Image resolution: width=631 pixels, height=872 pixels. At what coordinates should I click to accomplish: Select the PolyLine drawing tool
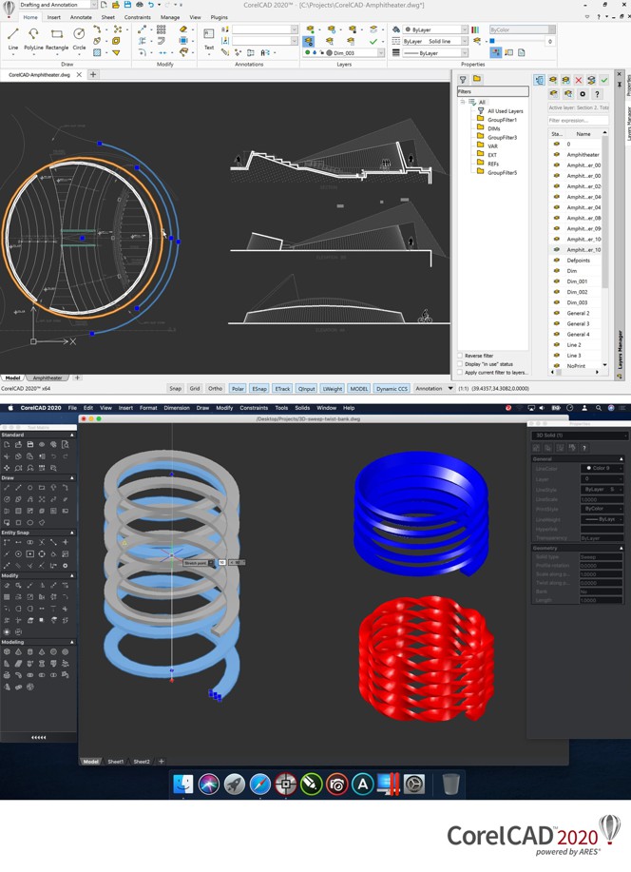(33, 37)
